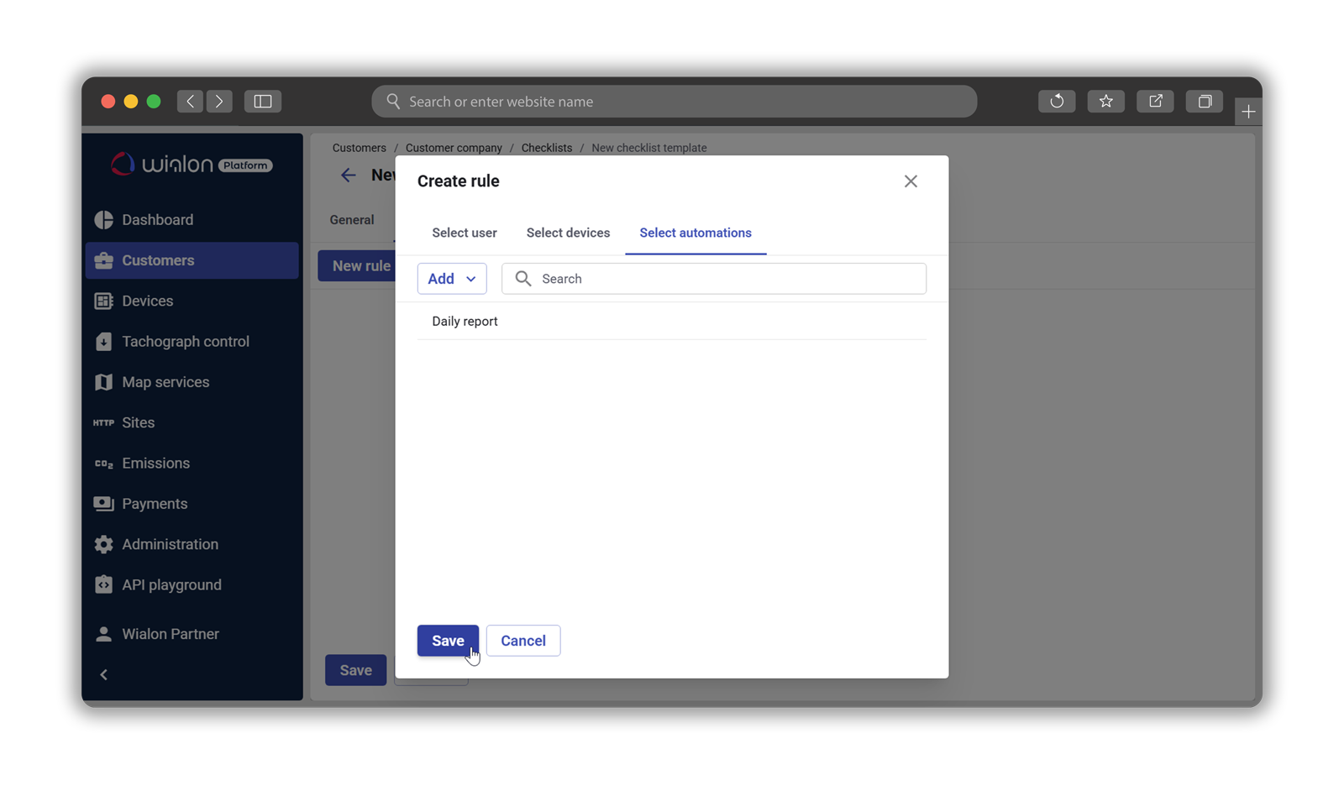Bookmark page with the star icon
This screenshot has width=1344, height=791.
[1105, 102]
